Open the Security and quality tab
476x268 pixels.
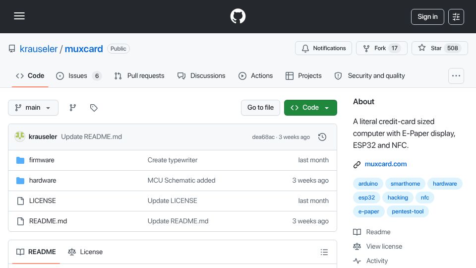(369, 75)
